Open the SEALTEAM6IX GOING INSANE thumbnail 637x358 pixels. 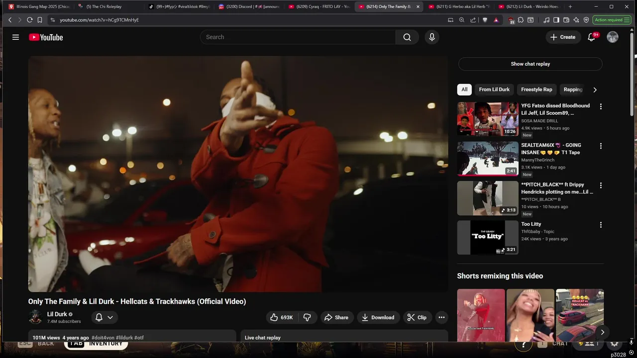[x=488, y=159]
